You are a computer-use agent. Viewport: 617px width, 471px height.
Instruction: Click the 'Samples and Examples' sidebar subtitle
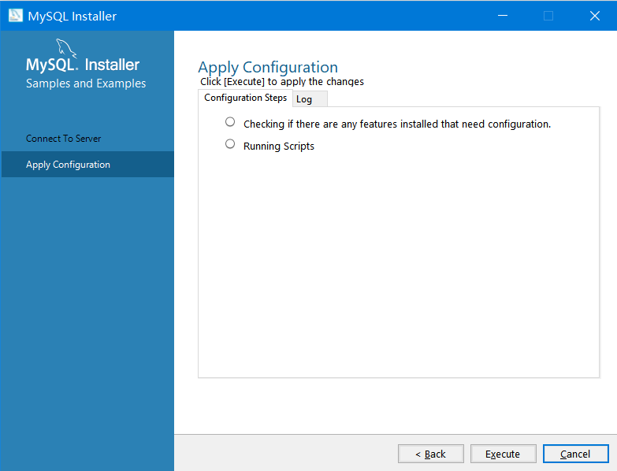(86, 83)
